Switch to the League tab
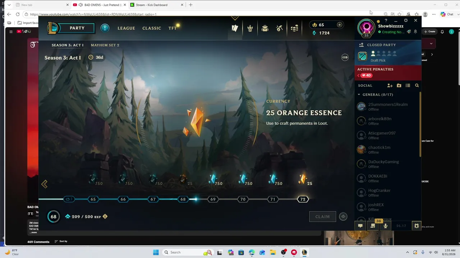460x258 pixels. (126, 28)
